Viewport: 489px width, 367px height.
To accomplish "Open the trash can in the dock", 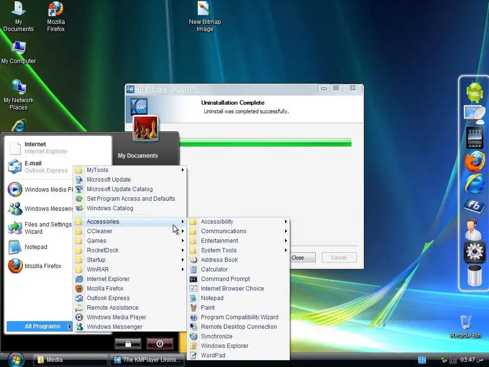I will [474, 275].
